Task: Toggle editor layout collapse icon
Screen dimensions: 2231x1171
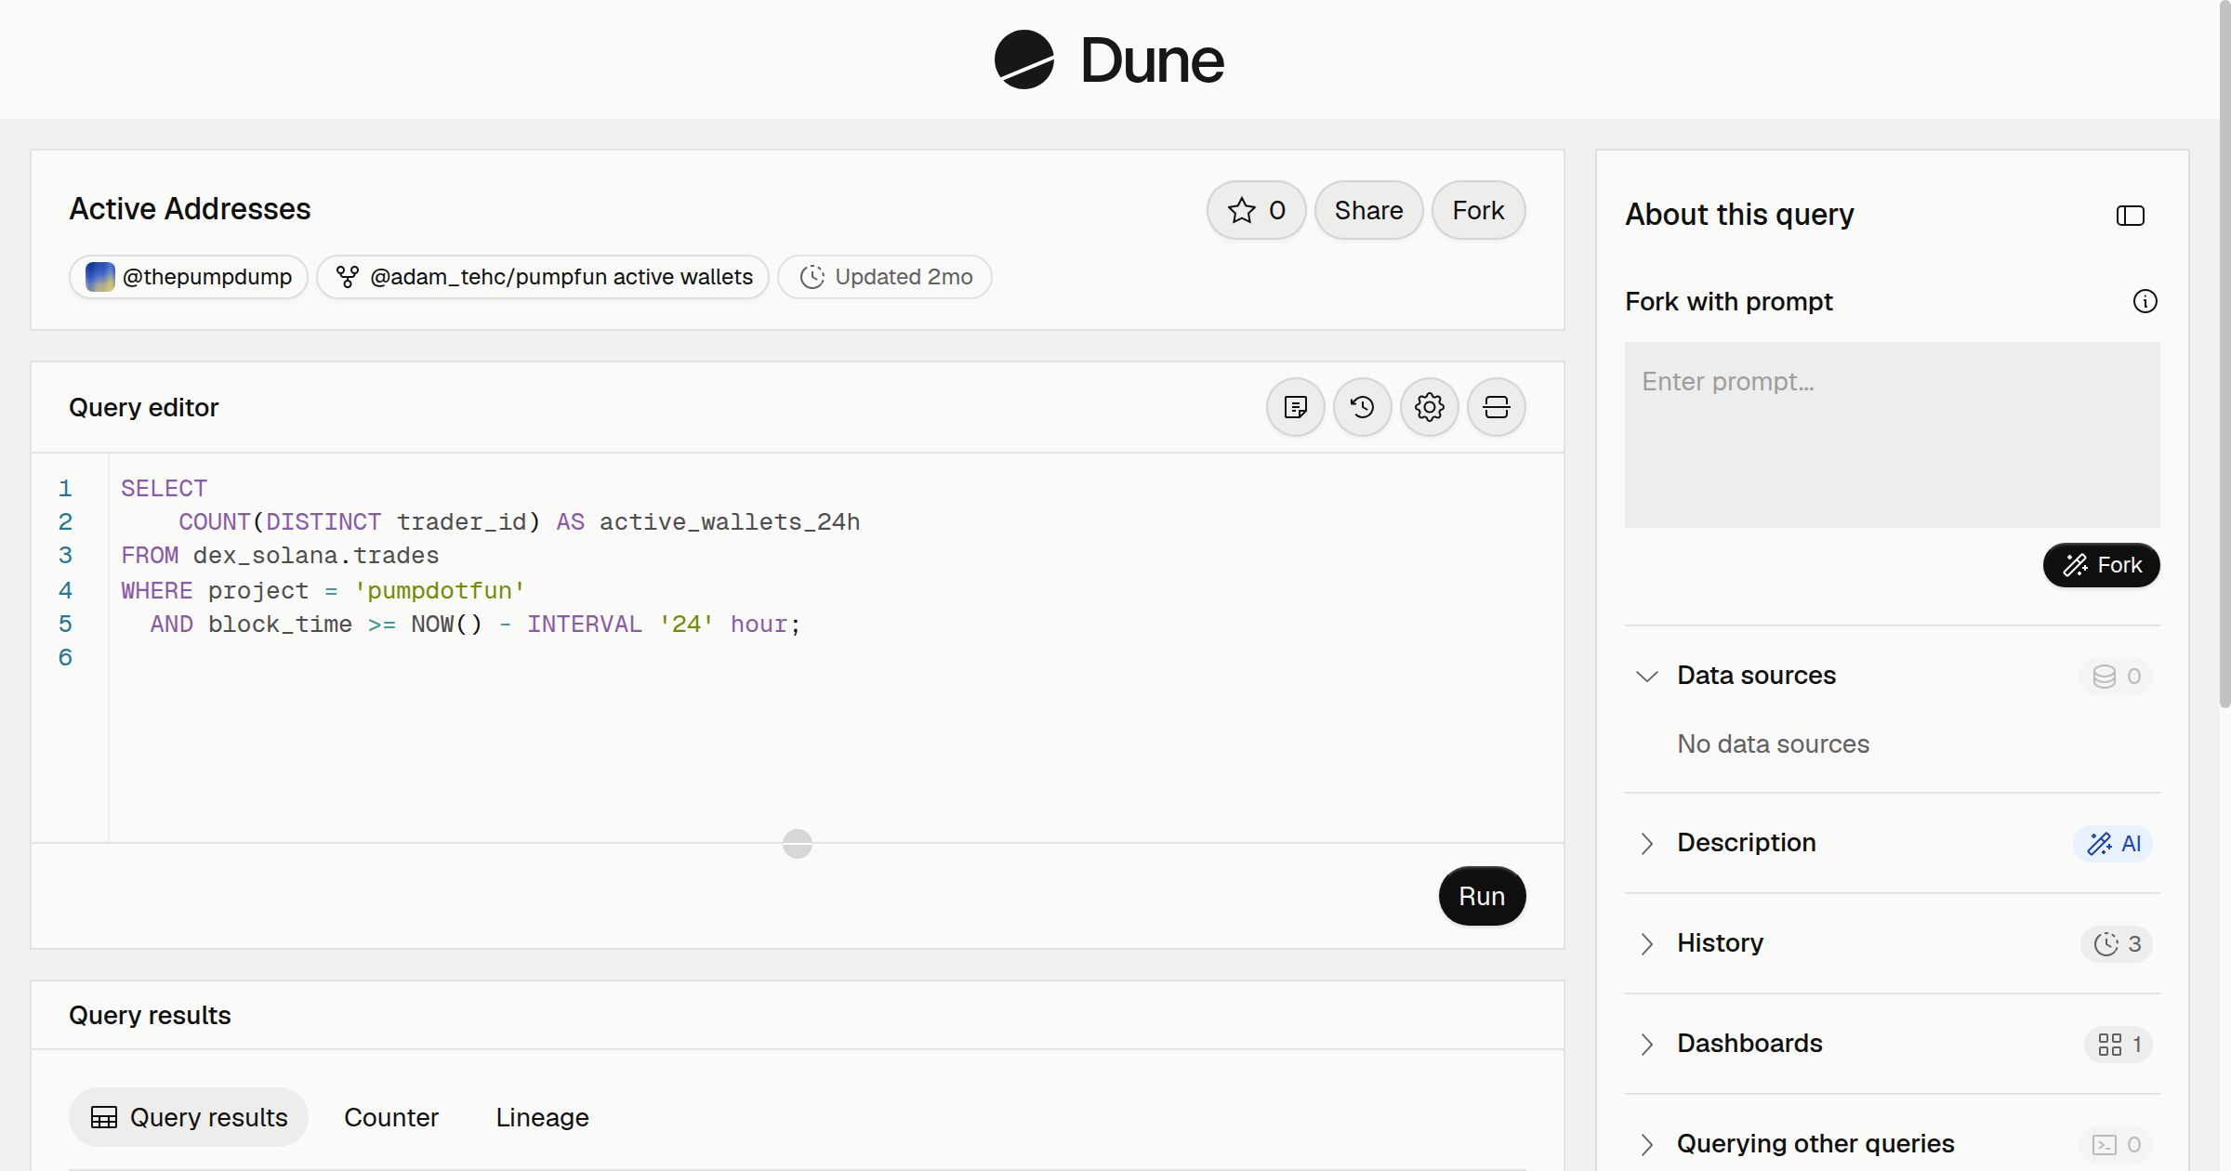Action: click(x=1497, y=407)
